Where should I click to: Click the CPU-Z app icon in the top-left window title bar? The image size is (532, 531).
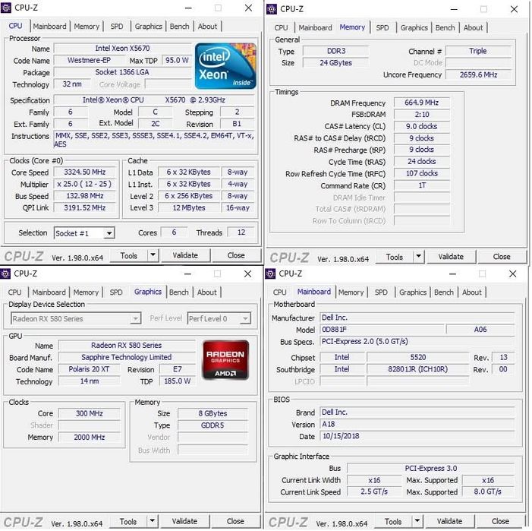click(x=6, y=8)
